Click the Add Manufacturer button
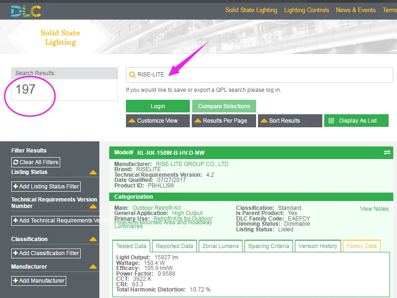 pyautogui.click(x=39, y=281)
